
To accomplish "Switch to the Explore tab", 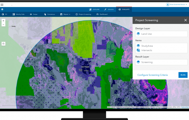I will [x=94, y=9].
